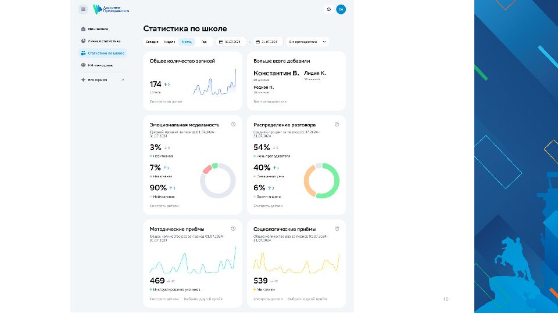
Task: Select the Год period filter
Action: click(204, 42)
